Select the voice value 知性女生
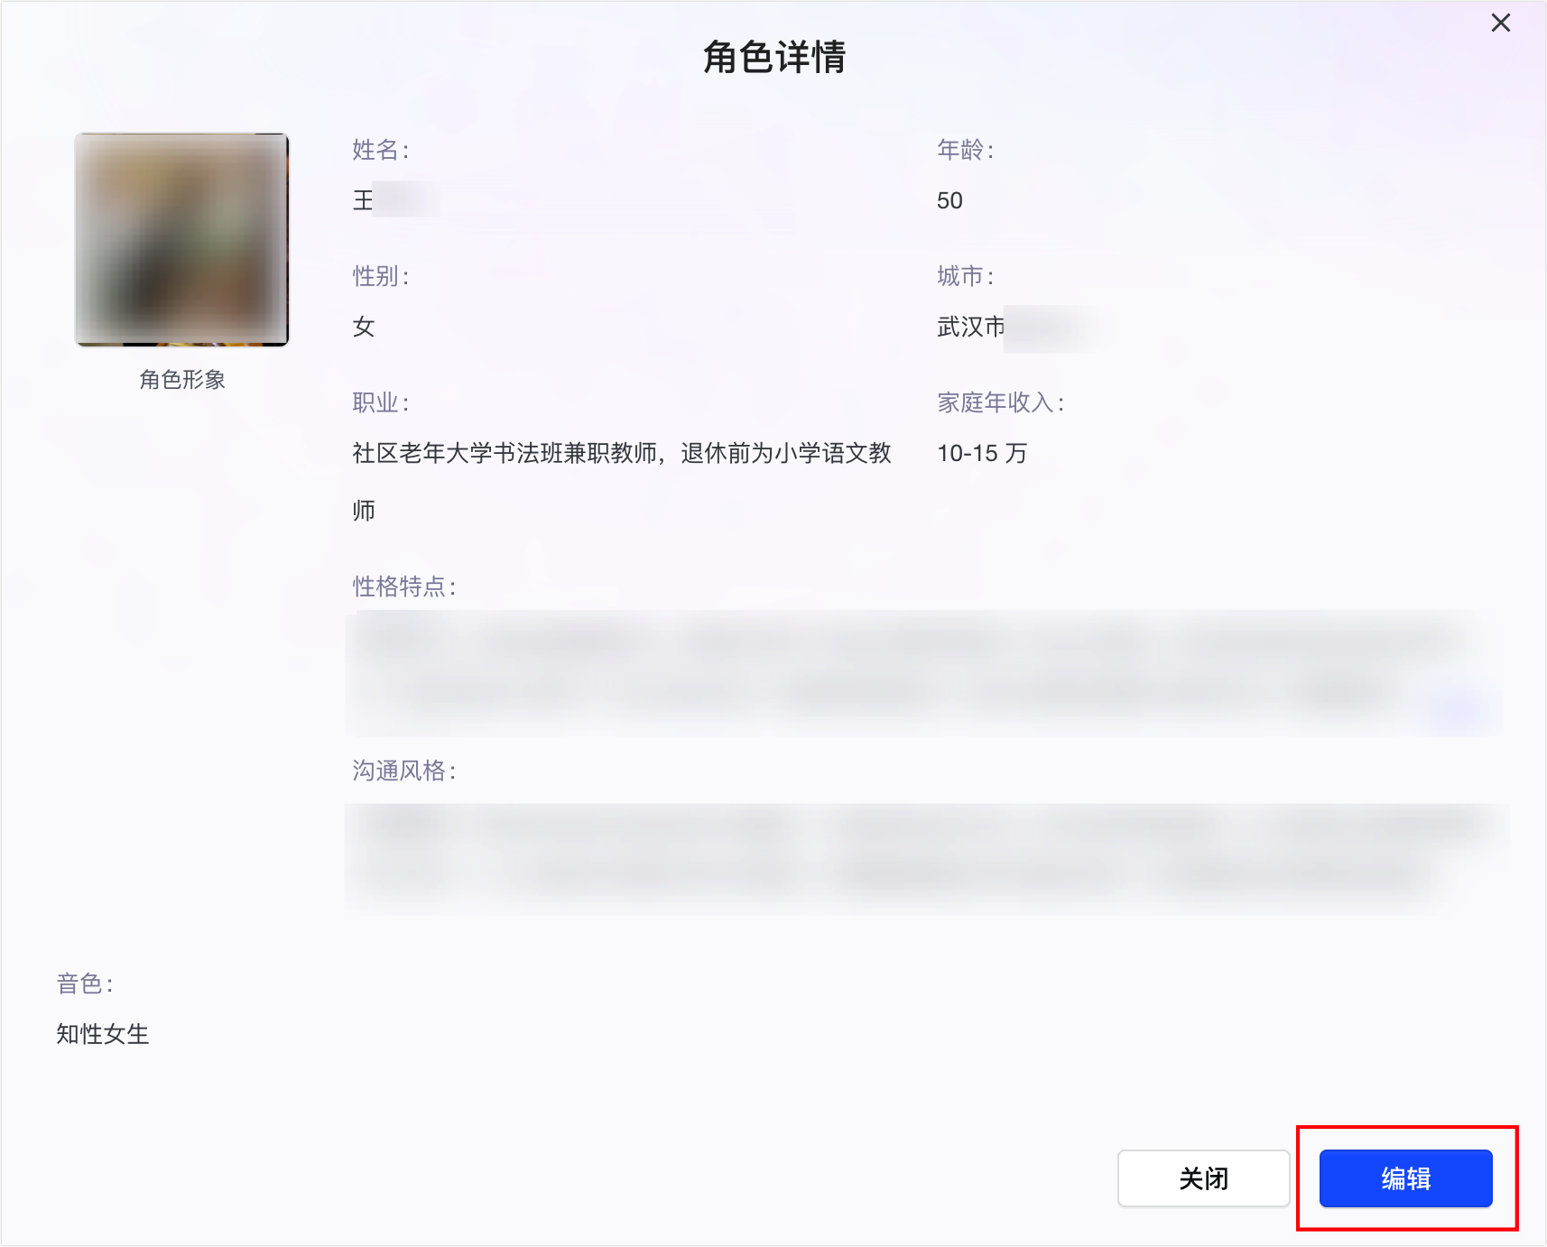This screenshot has width=1547, height=1247. (x=103, y=1034)
